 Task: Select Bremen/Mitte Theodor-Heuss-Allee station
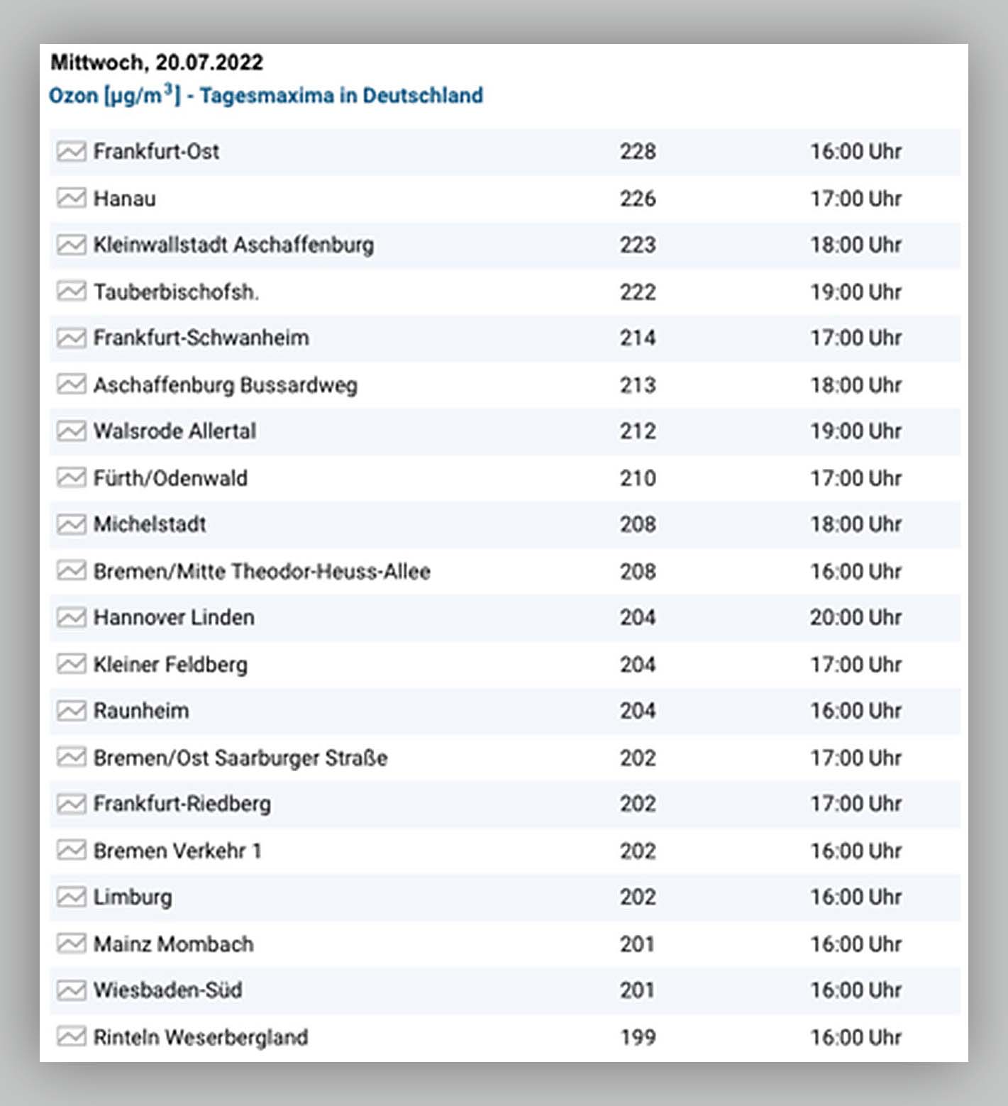[x=262, y=571]
